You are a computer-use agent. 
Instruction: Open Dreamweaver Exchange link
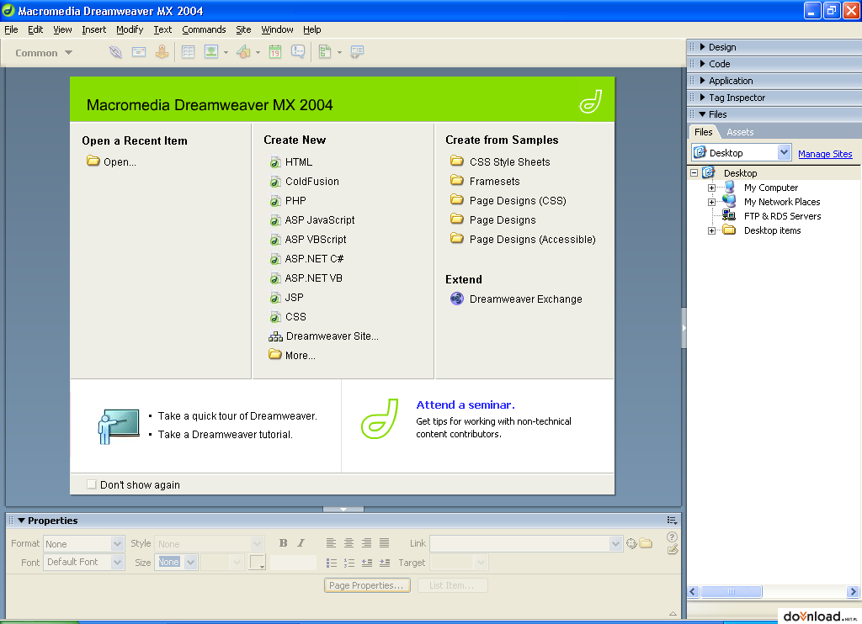click(516, 299)
